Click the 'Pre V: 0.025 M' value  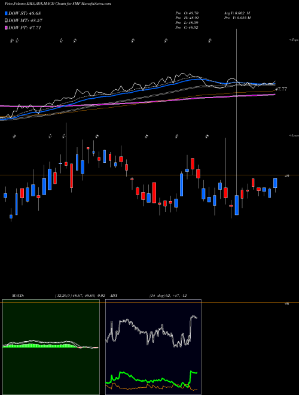tap(237, 18)
